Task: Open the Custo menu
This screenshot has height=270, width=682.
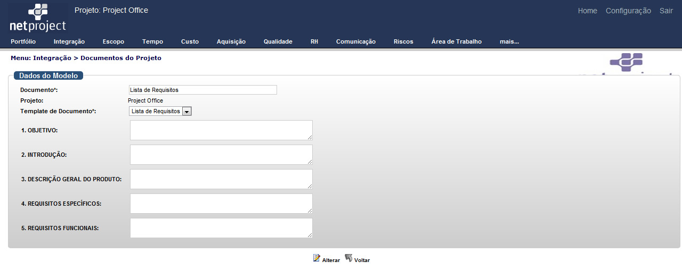Action: pos(190,41)
